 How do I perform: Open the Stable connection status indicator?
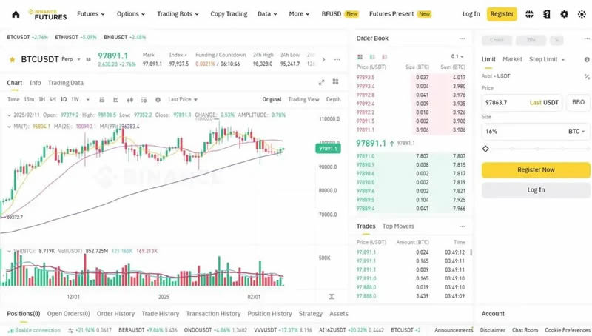34,330
